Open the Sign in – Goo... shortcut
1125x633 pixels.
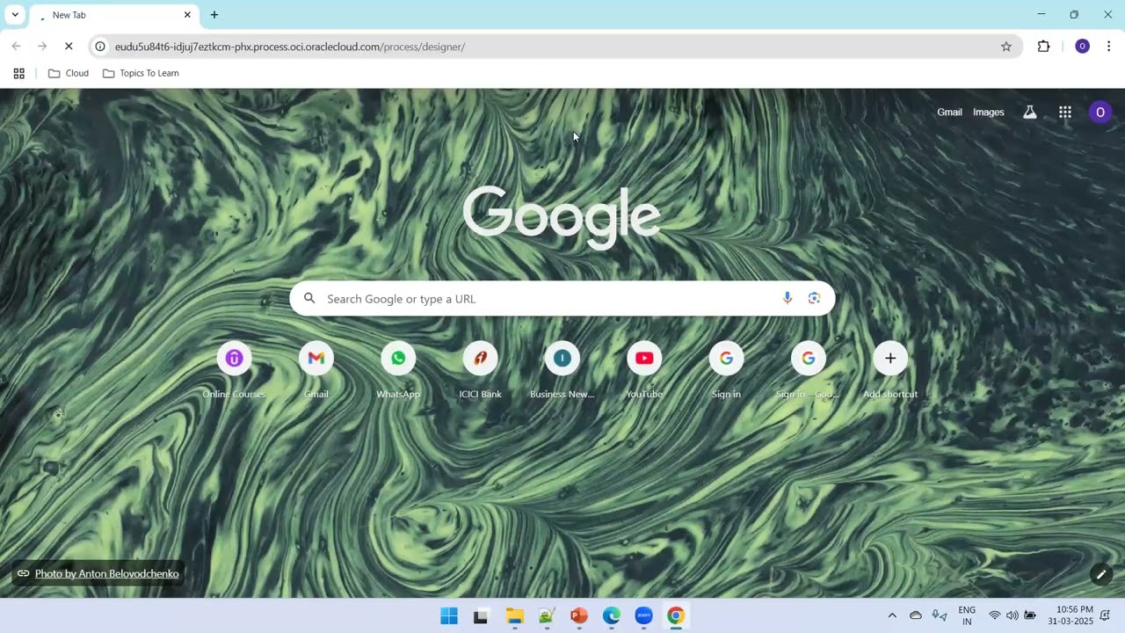[808, 371]
